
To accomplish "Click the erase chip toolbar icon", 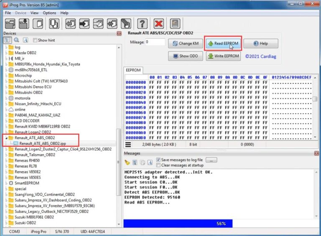I will (x=126, y=23).
